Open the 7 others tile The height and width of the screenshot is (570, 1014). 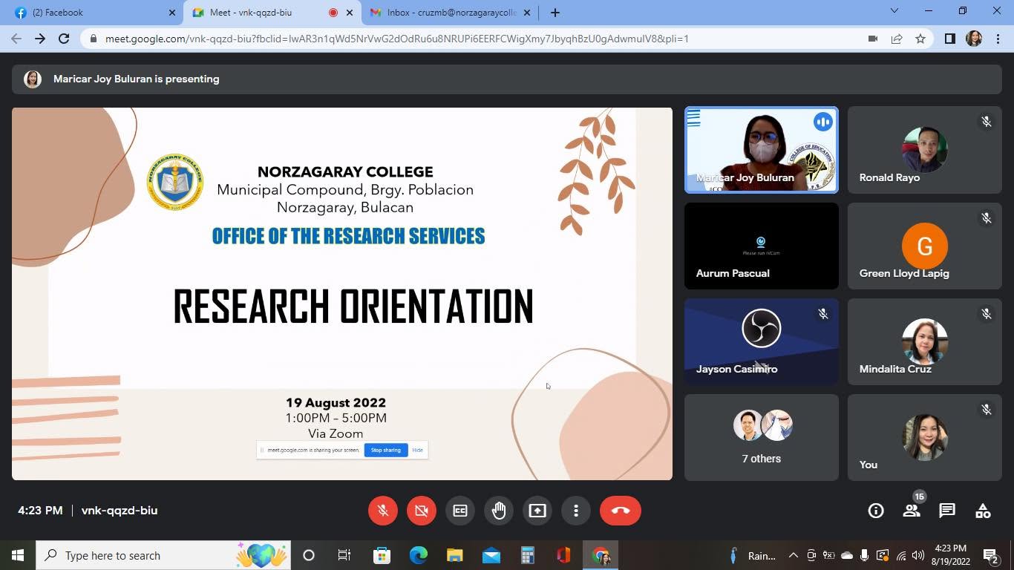click(x=762, y=437)
